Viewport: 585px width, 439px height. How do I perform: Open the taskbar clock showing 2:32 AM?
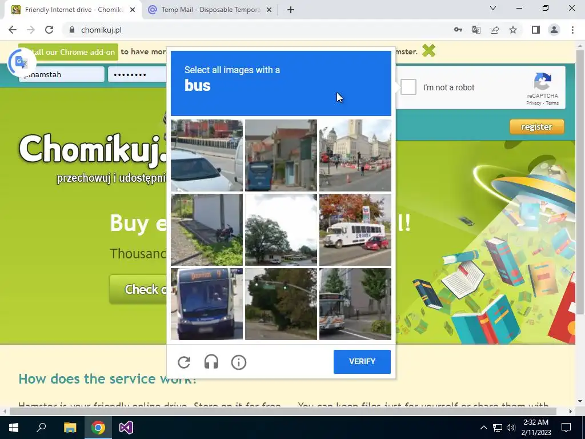(x=536, y=428)
